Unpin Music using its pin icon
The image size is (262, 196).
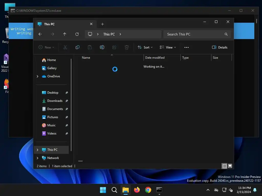point(67,125)
